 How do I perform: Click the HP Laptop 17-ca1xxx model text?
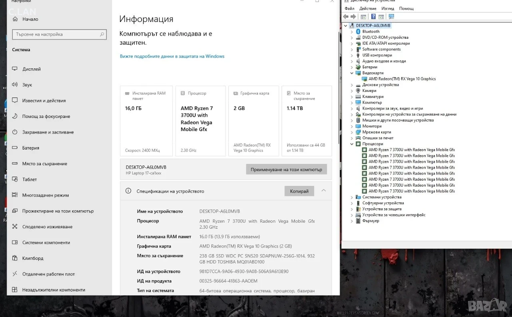[144, 173]
